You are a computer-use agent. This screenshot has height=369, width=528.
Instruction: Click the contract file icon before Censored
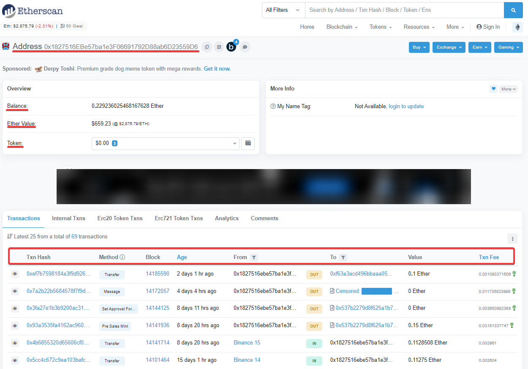(332, 291)
